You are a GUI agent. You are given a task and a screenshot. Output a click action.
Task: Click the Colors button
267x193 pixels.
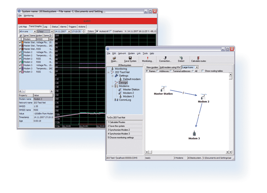click(91, 31)
